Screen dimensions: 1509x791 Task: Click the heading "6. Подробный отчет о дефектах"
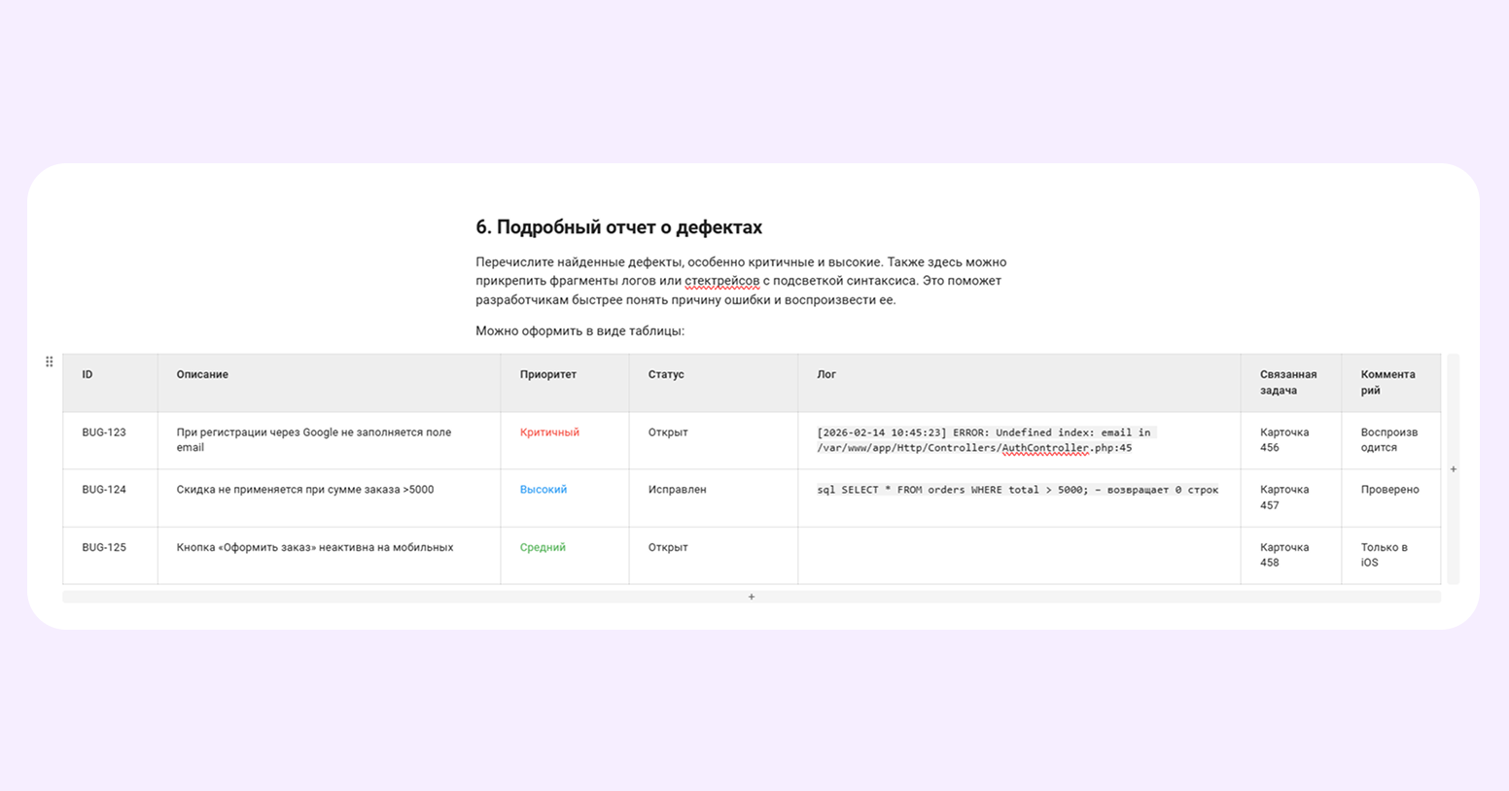tap(618, 227)
